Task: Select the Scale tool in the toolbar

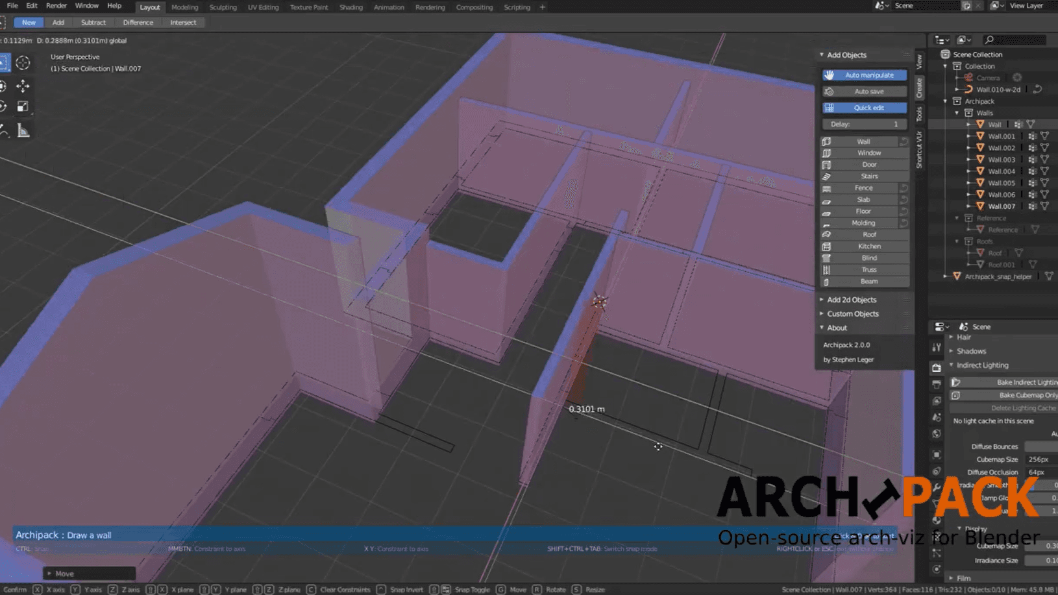Action: 23,106
